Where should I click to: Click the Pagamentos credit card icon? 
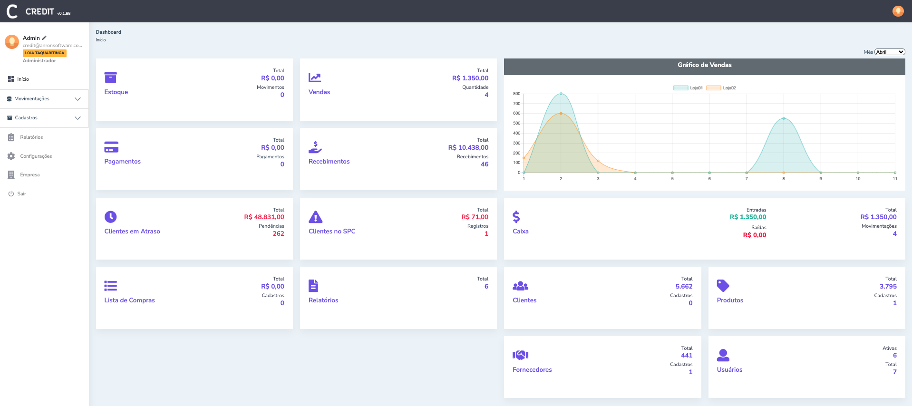(111, 147)
